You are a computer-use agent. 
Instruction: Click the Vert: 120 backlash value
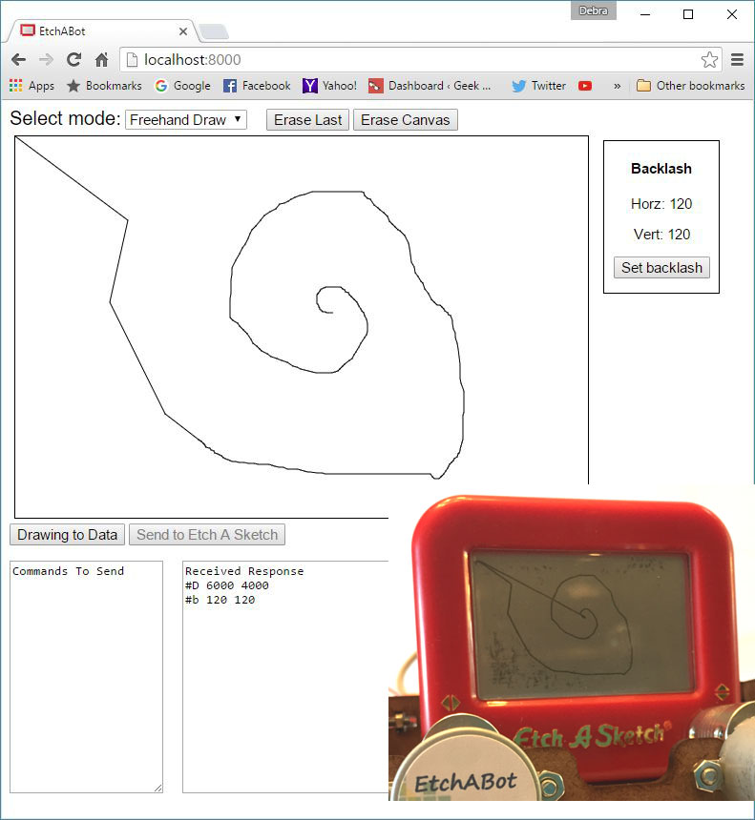(661, 234)
